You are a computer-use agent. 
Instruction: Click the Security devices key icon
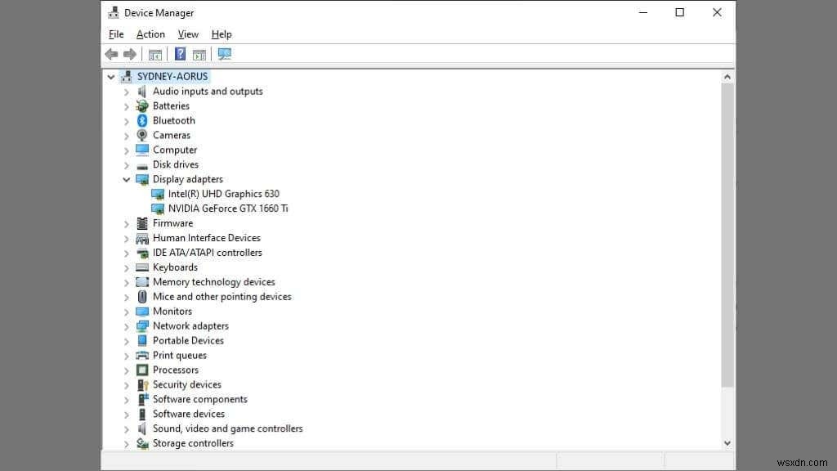pos(142,384)
